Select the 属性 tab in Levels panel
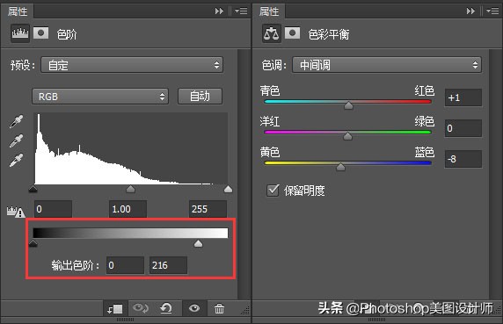 18,11
